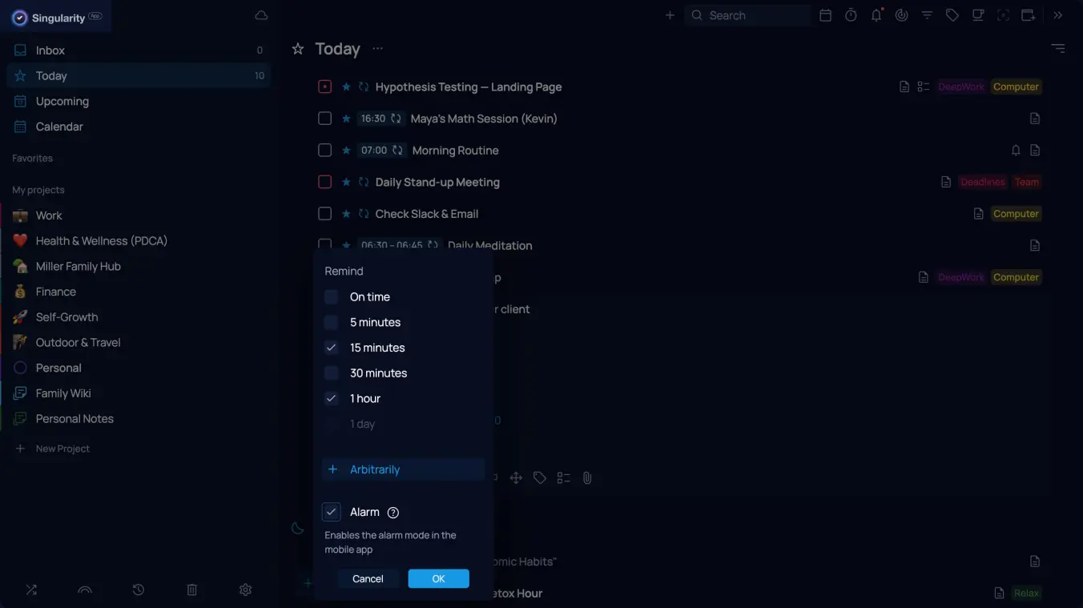Enable the On time reminder checkbox
Viewport: 1083px width, 608px height.
click(332, 297)
